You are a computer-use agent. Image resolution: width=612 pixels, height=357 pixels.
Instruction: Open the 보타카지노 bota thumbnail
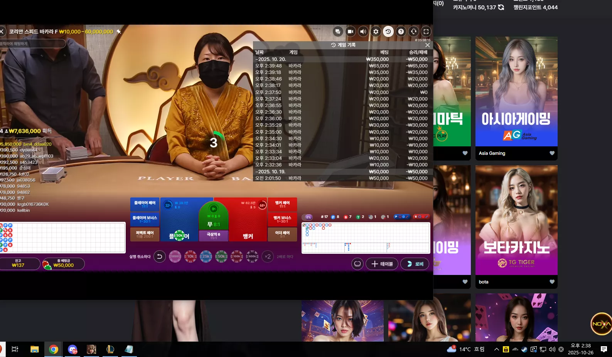tap(516, 220)
